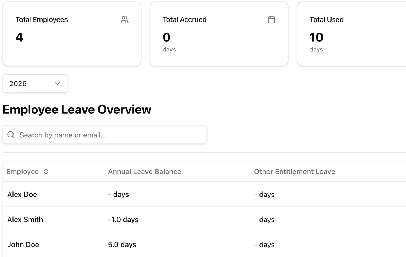The width and height of the screenshot is (406, 257).
Task: Select the John Doe employee name
Action: point(23,245)
